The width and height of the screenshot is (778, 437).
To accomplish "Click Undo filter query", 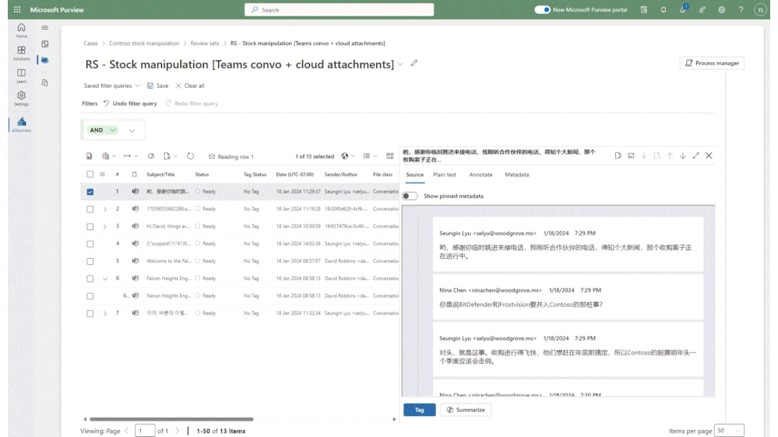I will click(x=130, y=103).
